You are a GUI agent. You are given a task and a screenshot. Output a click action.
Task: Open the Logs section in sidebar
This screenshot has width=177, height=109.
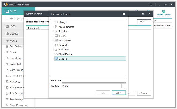(x=13, y=26)
